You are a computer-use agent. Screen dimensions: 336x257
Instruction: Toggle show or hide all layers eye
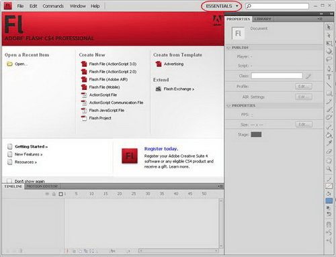[47, 194]
